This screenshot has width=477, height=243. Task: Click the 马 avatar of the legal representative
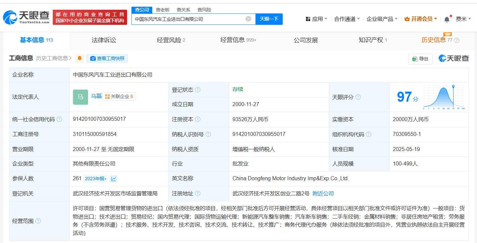[x=80, y=97]
